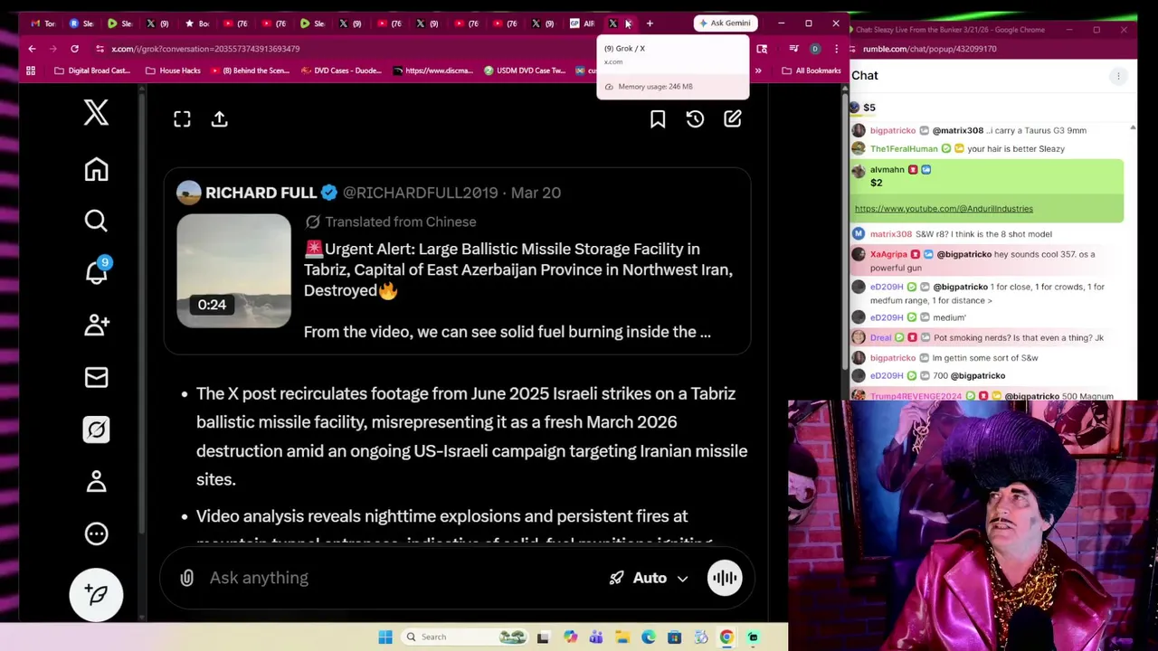Start voice mode with the waveform button
The width and height of the screenshot is (1158, 651).
point(724,578)
